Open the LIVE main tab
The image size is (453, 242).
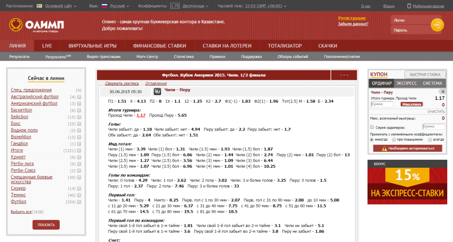point(47,46)
